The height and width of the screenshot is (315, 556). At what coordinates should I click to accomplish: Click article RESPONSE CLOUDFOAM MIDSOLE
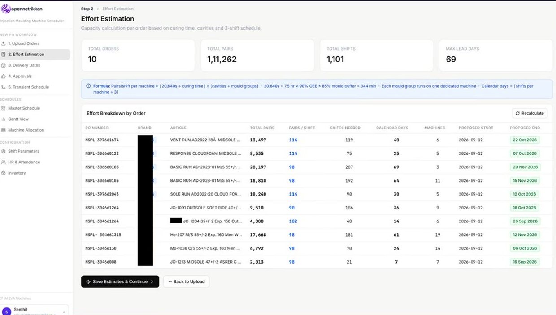(x=206, y=153)
